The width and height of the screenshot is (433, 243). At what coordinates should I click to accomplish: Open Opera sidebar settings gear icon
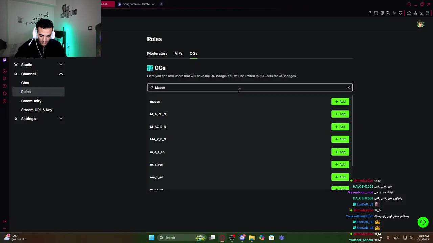(4, 101)
